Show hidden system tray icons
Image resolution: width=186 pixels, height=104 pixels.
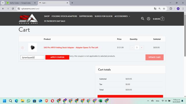148,101
